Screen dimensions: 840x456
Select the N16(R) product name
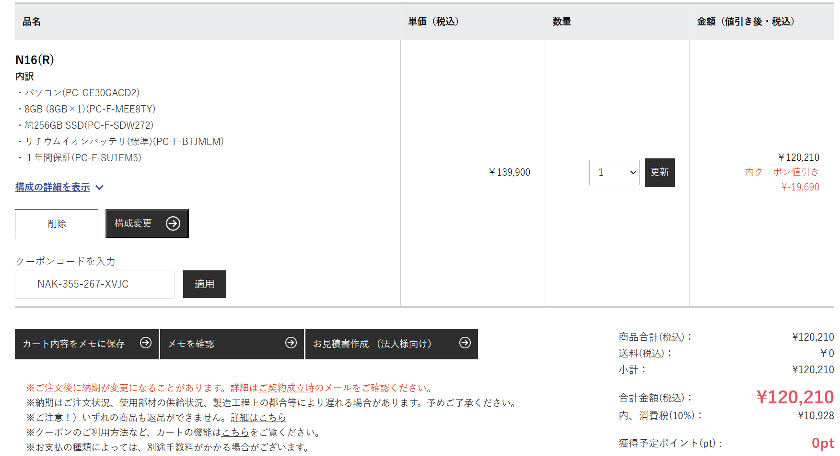coord(35,60)
